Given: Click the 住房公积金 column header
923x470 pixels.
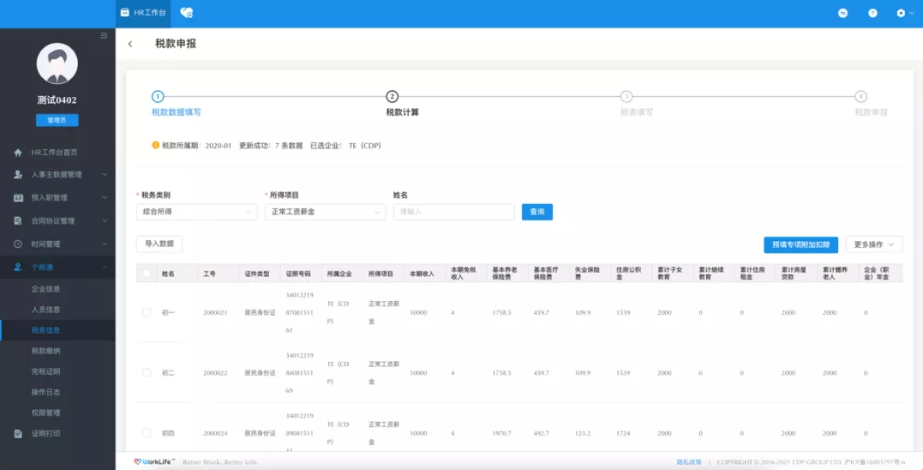Looking at the screenshot, I should [629, 274].
